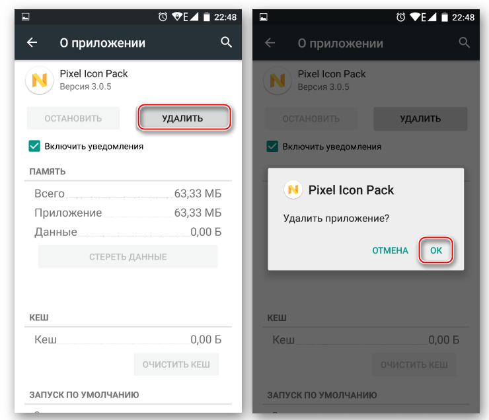This screenshot has height=420, width=489.
Task: Cancel the dialog by pressing "ОТМЕНА"
Action: [x=390, y=251]
